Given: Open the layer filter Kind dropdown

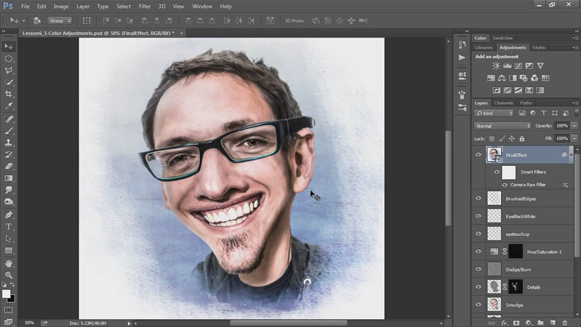Looking at the screenshot, I should point(494,113).
